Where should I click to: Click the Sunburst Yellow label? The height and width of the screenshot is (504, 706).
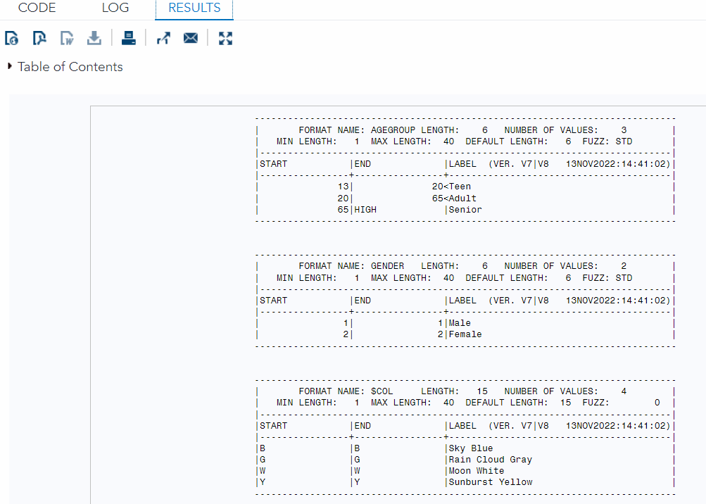[491, 482]
